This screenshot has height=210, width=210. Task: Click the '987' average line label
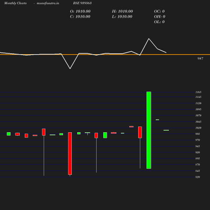[200, 58]
